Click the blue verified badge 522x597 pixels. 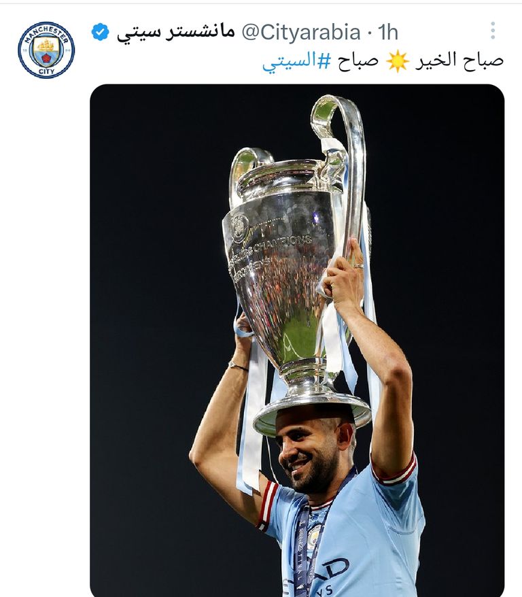101,32
